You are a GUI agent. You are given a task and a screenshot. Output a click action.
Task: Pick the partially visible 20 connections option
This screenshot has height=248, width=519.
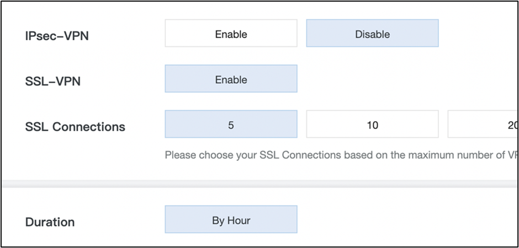tap(481, 125)
